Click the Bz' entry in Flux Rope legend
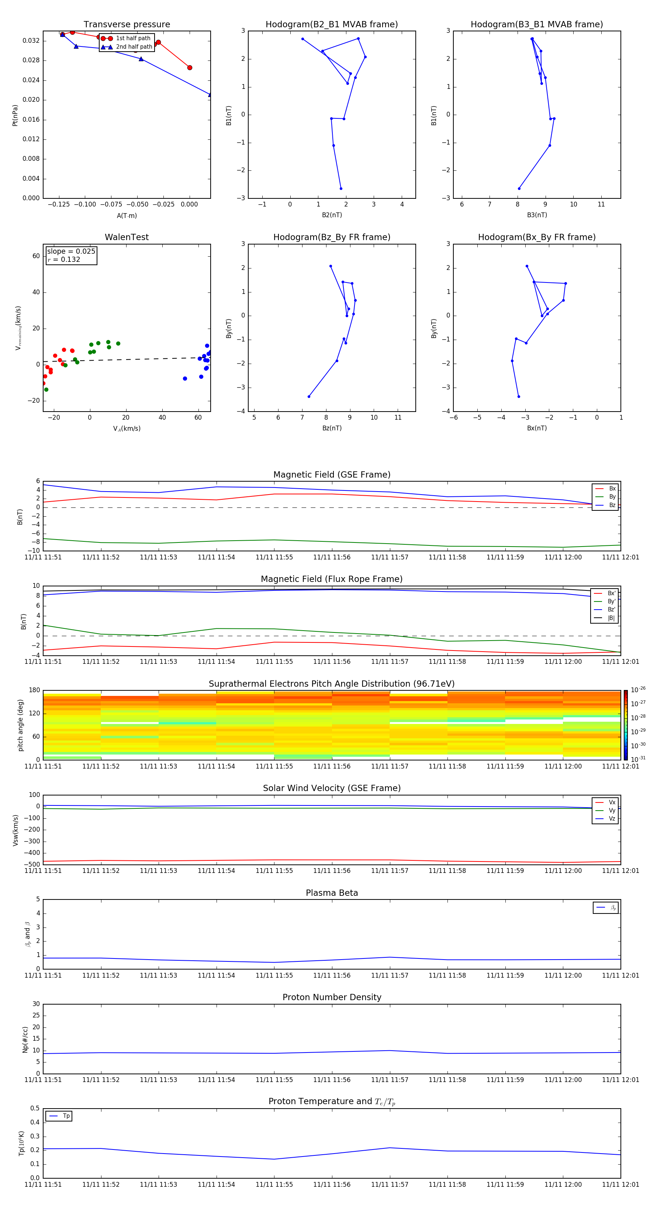Viewport: 664px width, 1217px height. click(605, 610)
